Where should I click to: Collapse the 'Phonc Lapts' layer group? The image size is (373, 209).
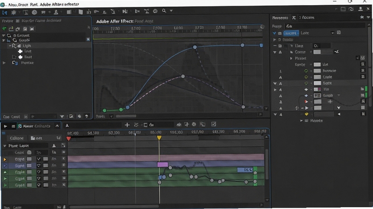coord(5,146)
